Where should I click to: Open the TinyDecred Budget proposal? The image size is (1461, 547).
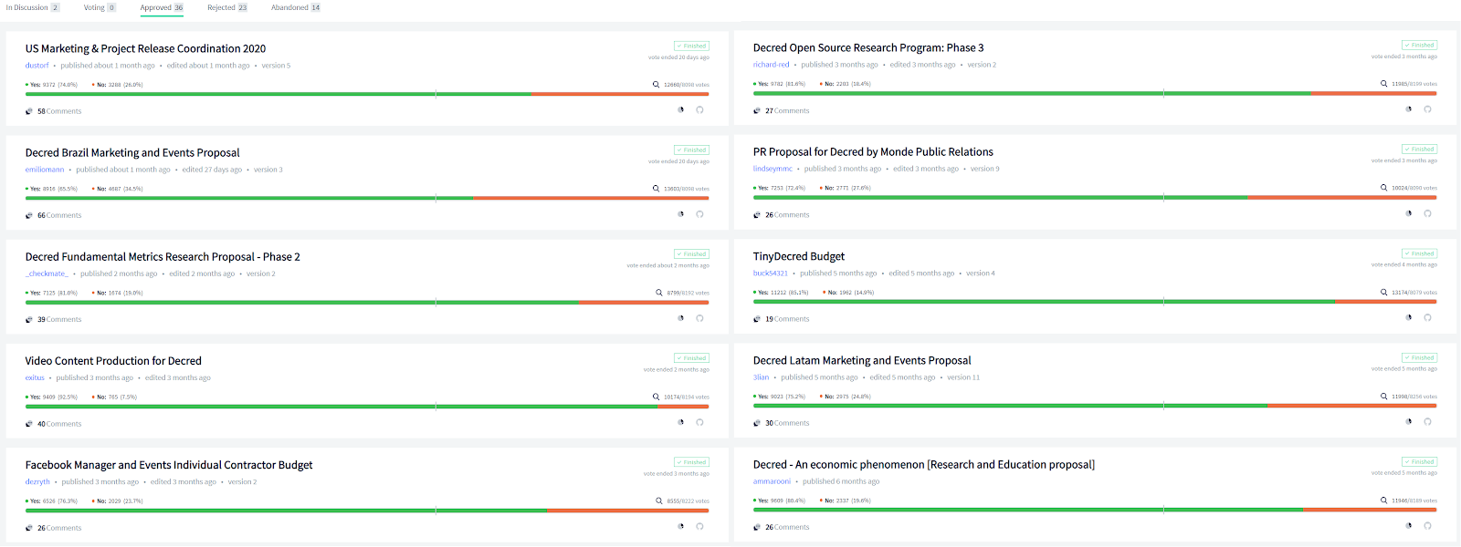coord(799,256)
